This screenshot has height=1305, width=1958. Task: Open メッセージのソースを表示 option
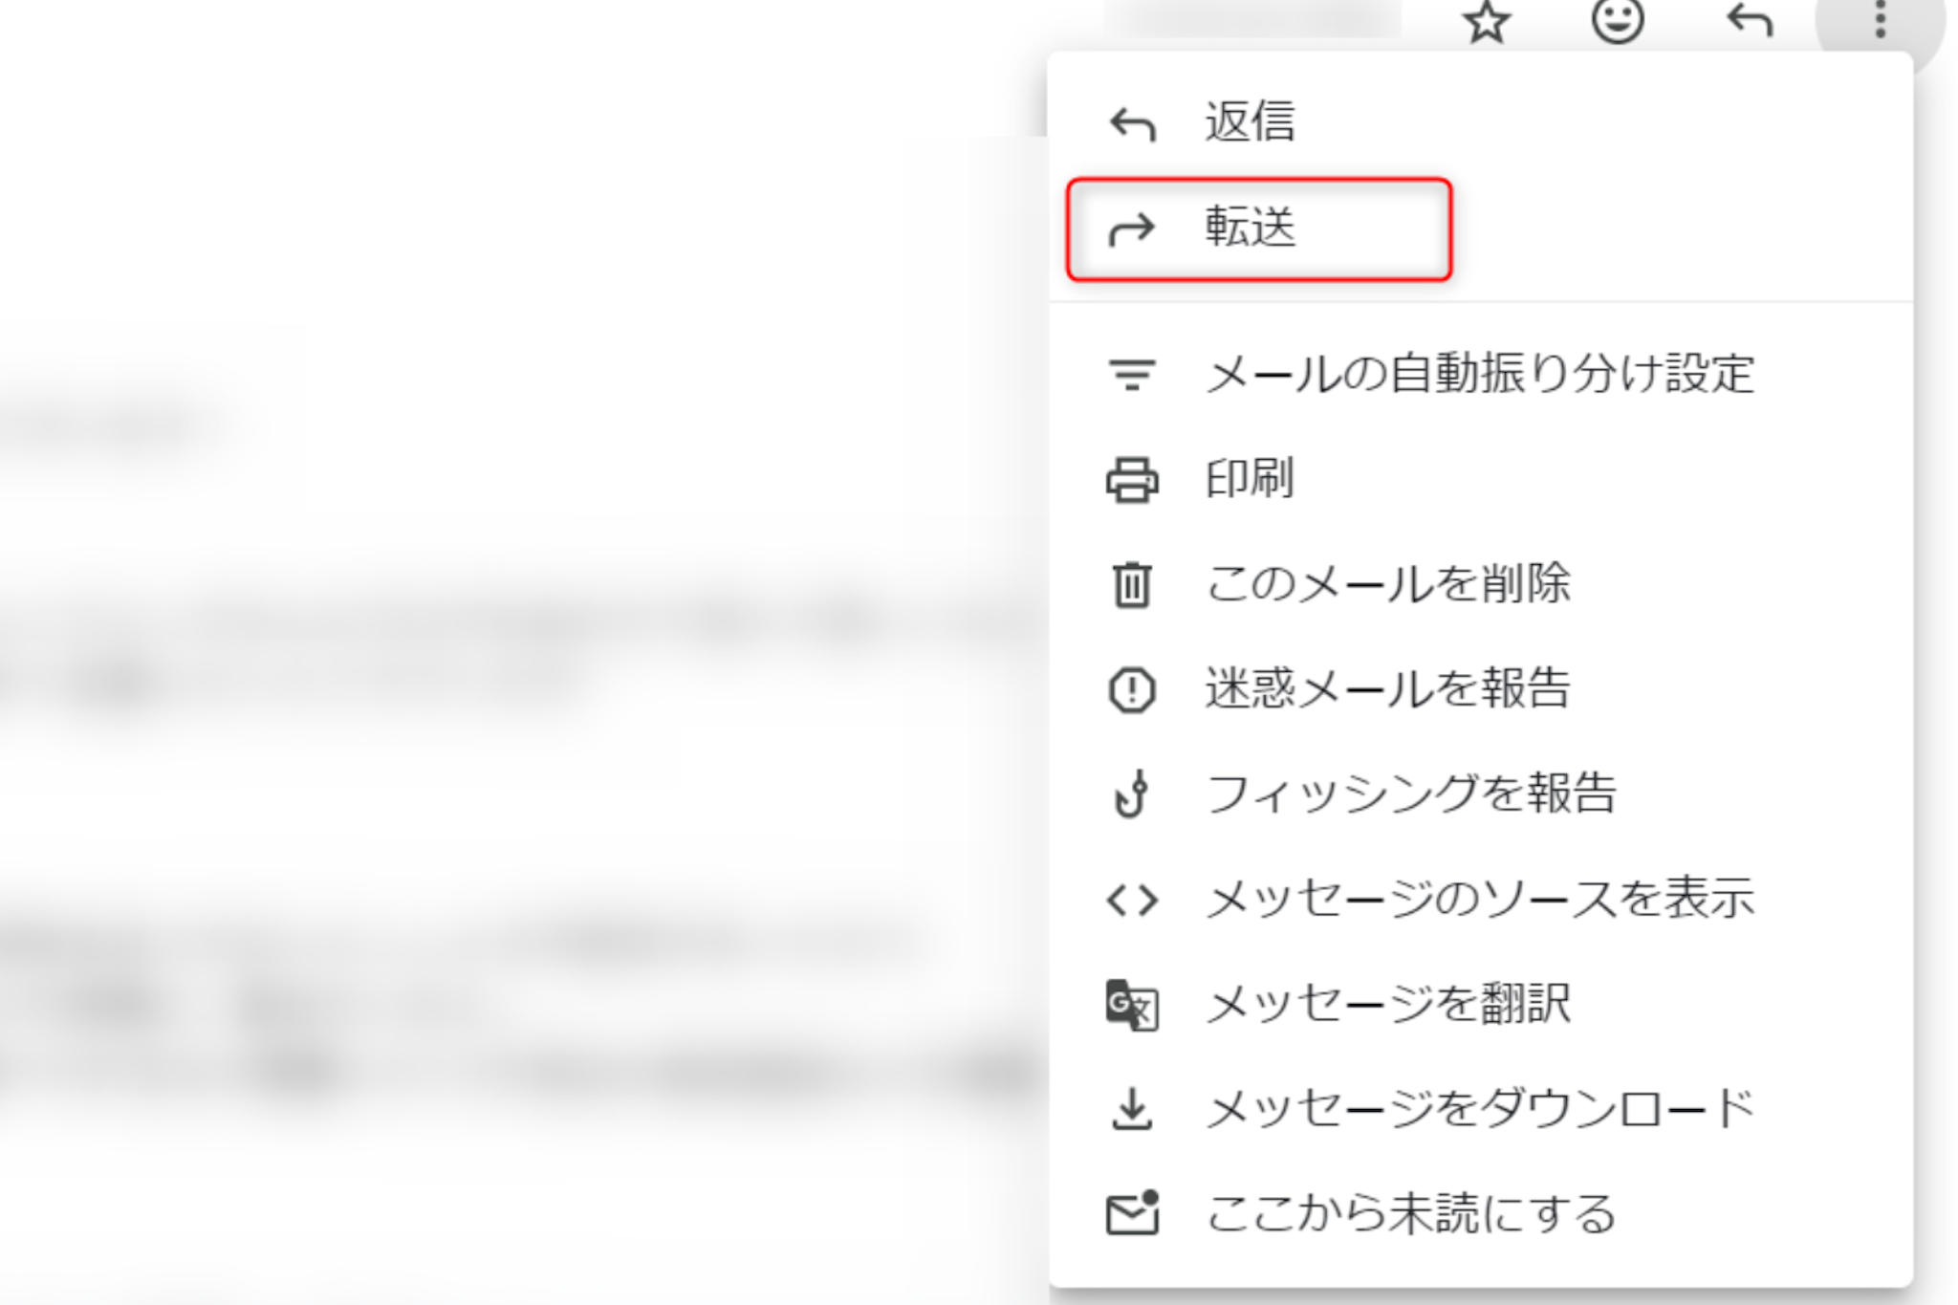1479,899
